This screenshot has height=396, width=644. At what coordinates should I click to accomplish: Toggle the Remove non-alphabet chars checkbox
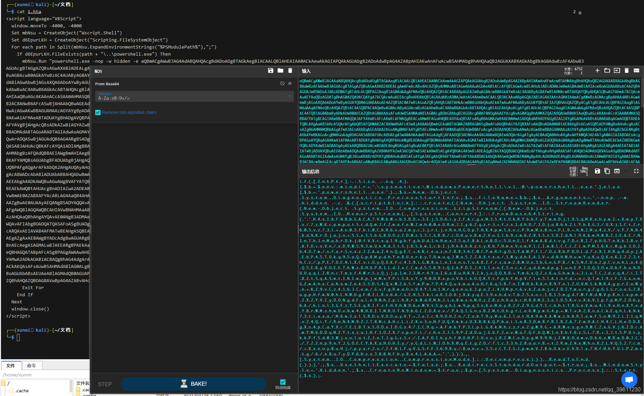(x=98, y=113)
